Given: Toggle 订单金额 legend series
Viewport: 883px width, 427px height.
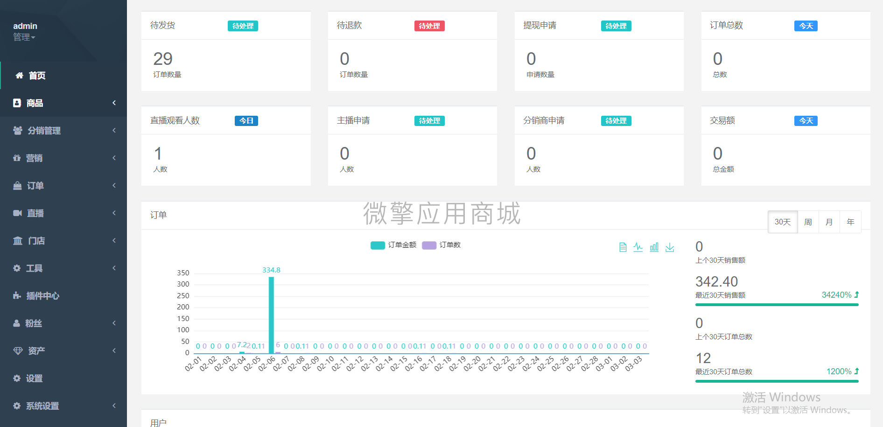Looking at the screenshot, I should pyautogui.click(x=393, y=245).
